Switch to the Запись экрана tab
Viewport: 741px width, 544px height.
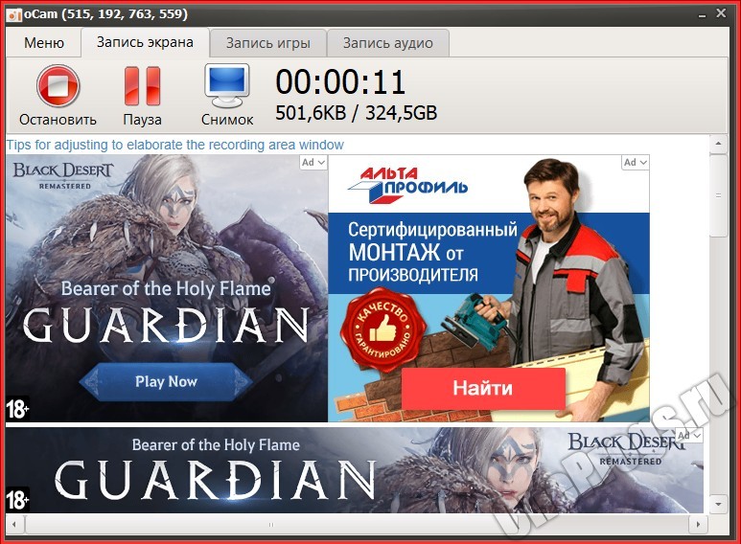click(x=145, y=42)
